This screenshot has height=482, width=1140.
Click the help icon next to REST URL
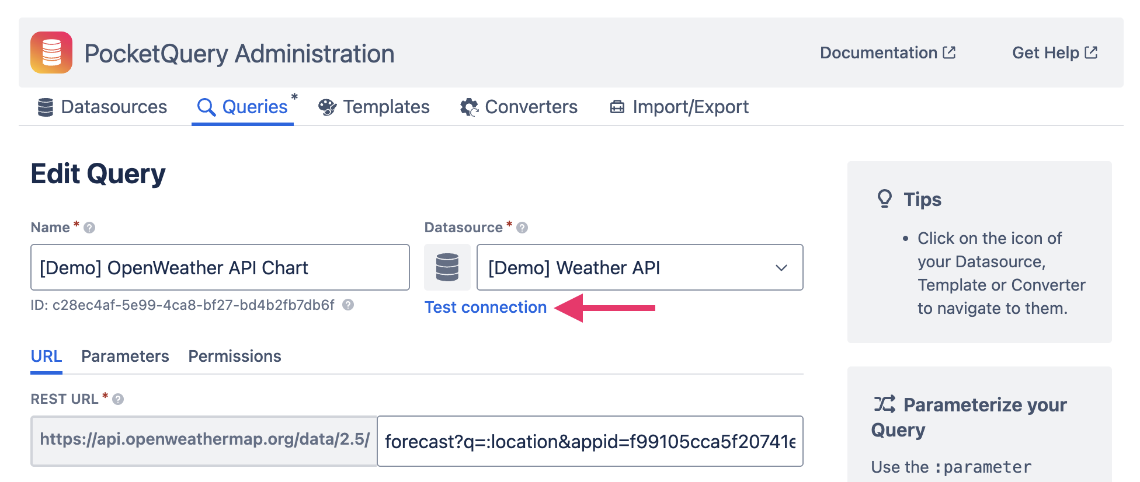tap(117, 399)
